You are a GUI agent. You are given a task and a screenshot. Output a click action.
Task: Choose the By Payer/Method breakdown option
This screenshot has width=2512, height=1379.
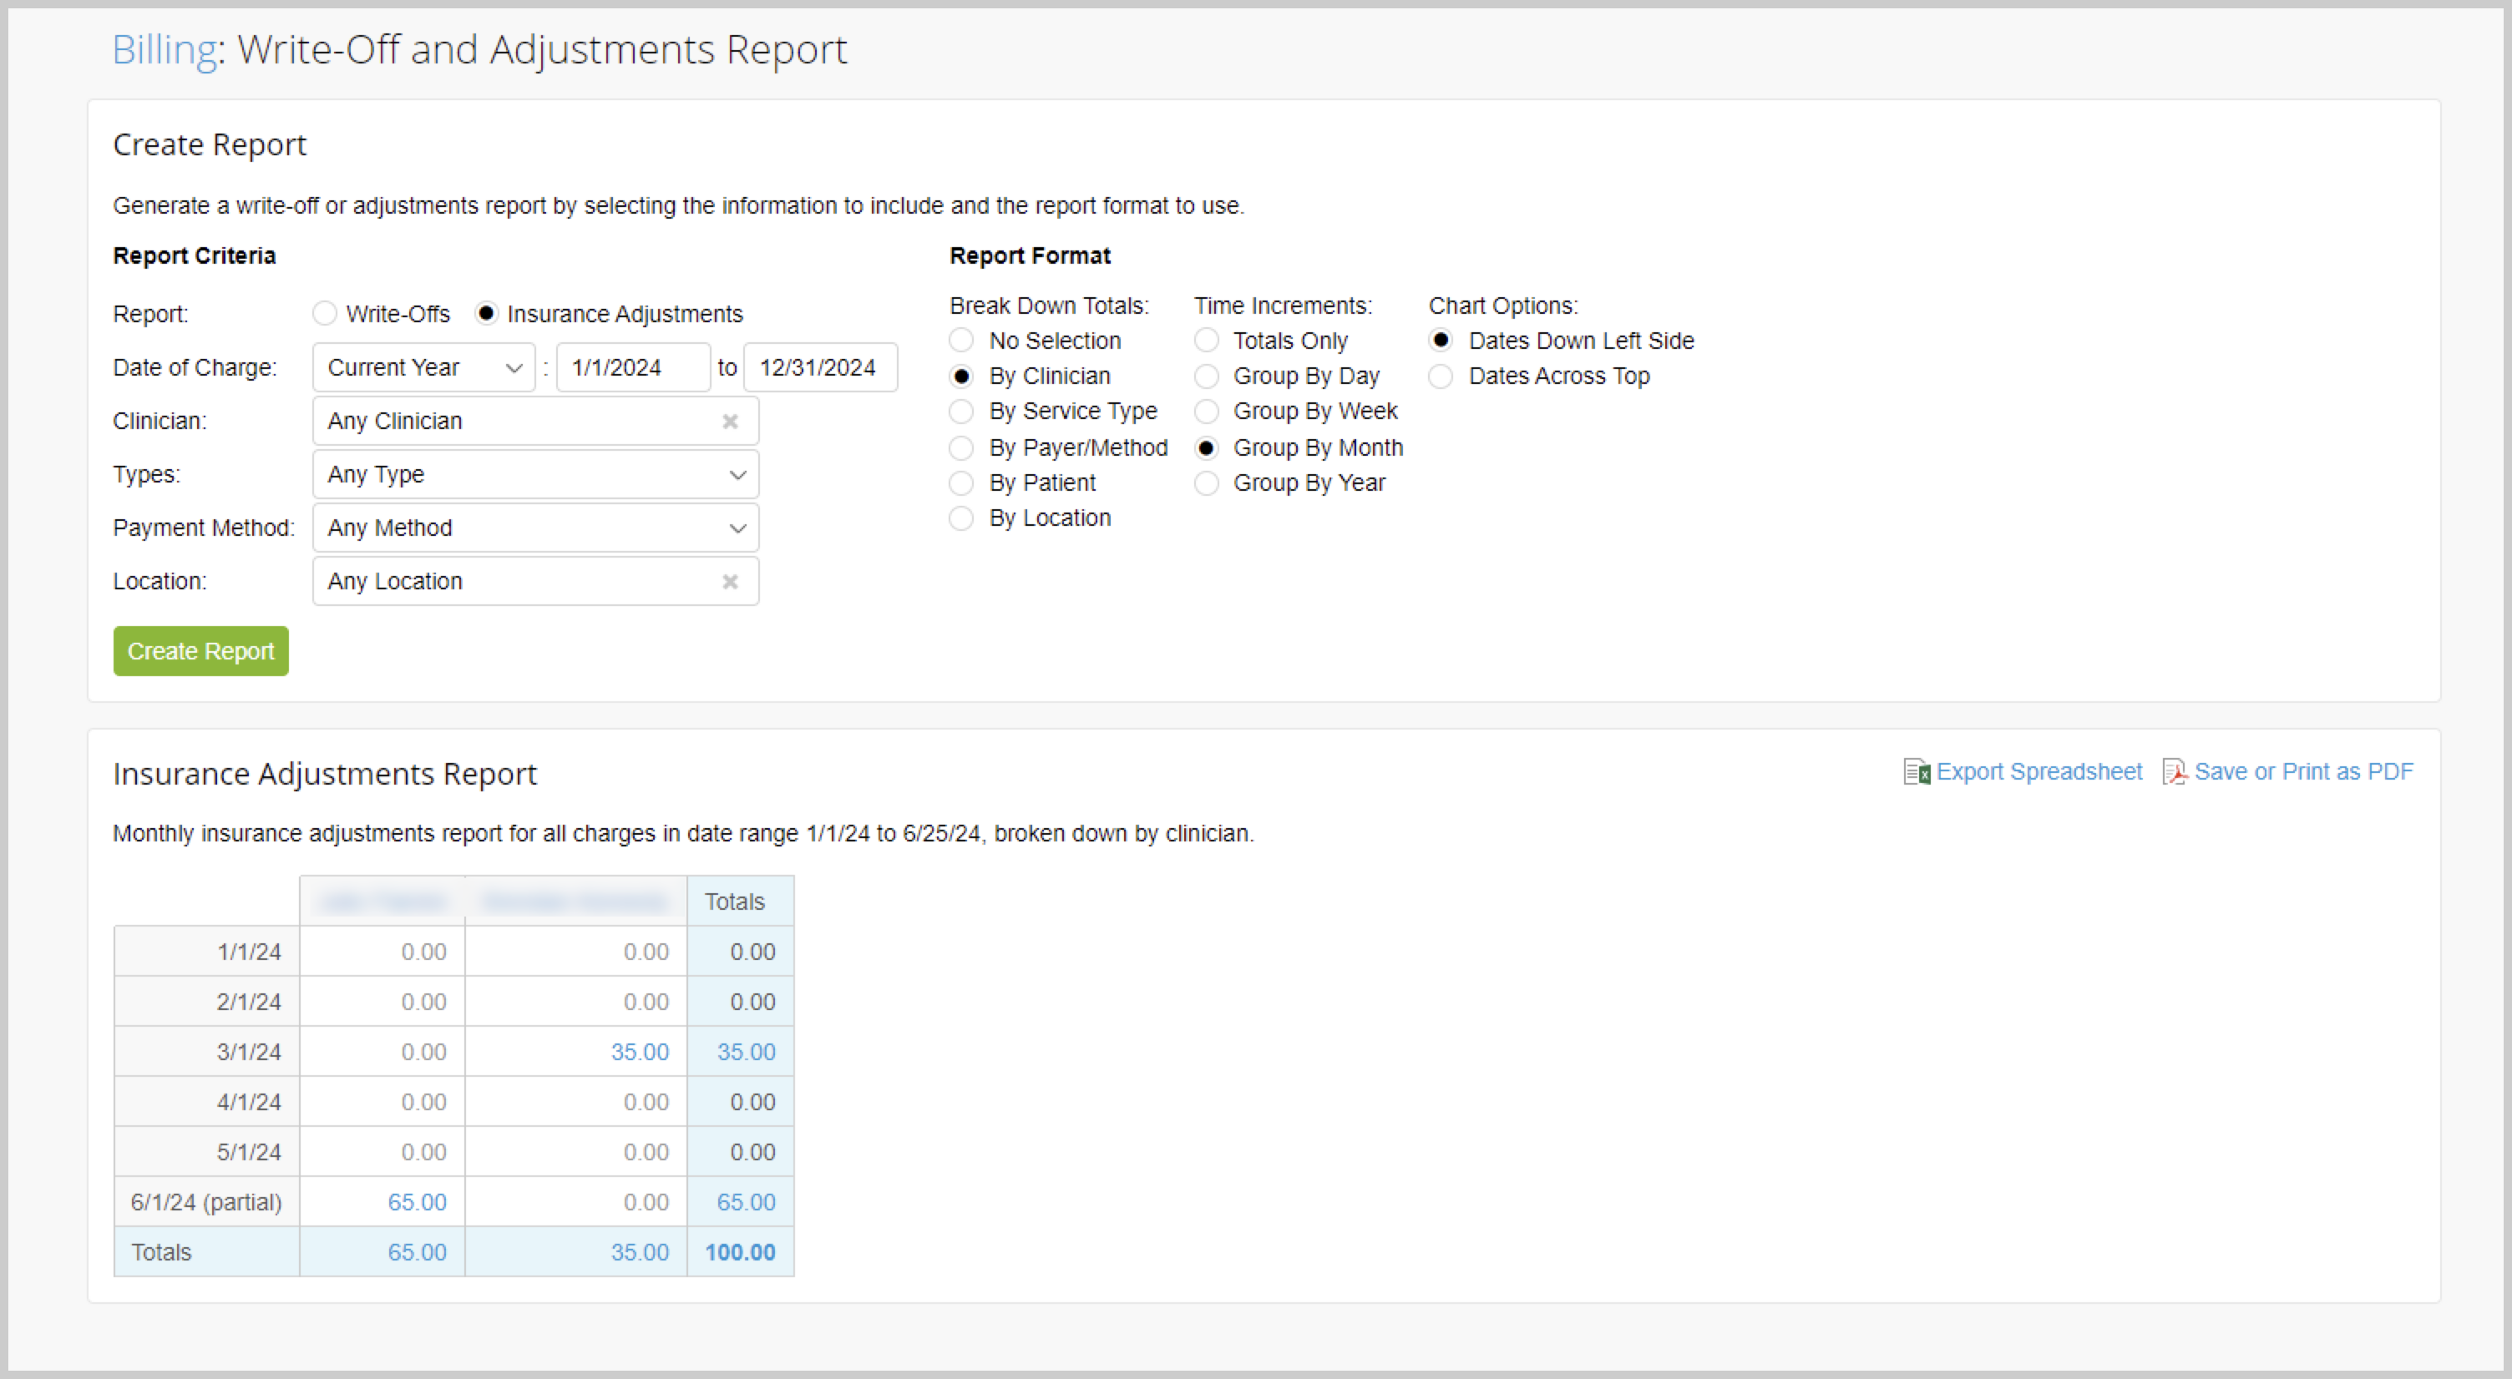pyautogui.click(x=961, y=447)
